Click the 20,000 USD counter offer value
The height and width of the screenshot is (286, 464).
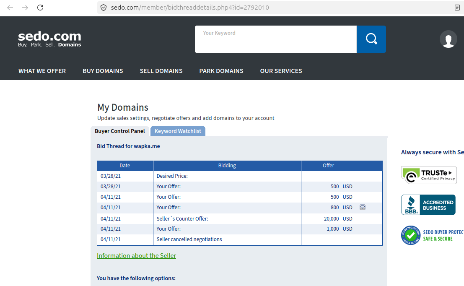point(338,219)
